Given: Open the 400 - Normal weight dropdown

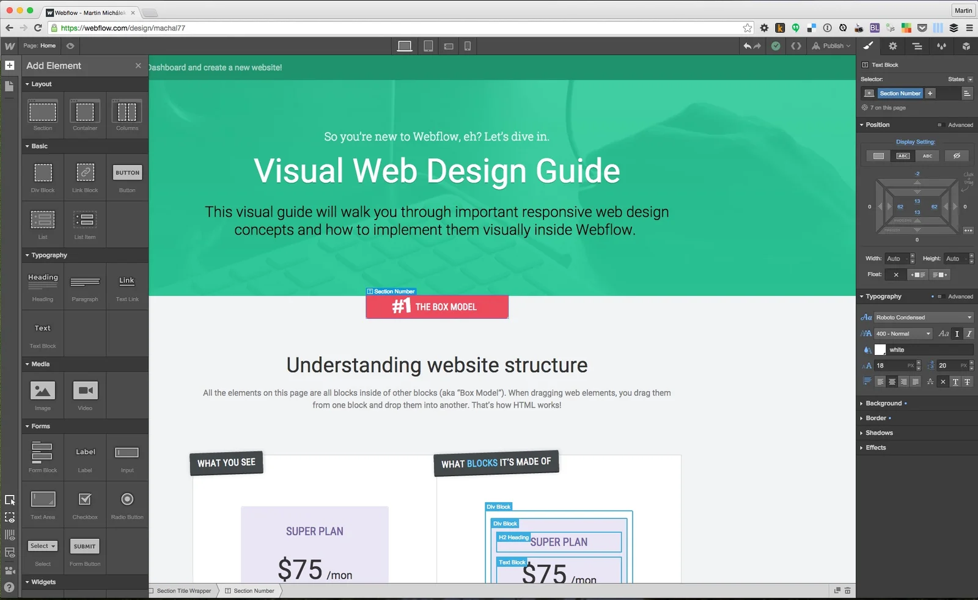Looking at the screenshot, I should tap(903, 334).
